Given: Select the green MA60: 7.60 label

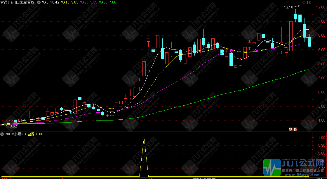Looking at the screenshot, I should pyautogui.click(x=107, y=2).
